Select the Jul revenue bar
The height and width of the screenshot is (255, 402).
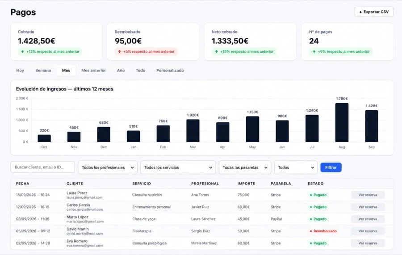pyautogui.click(x=312, y=129)
